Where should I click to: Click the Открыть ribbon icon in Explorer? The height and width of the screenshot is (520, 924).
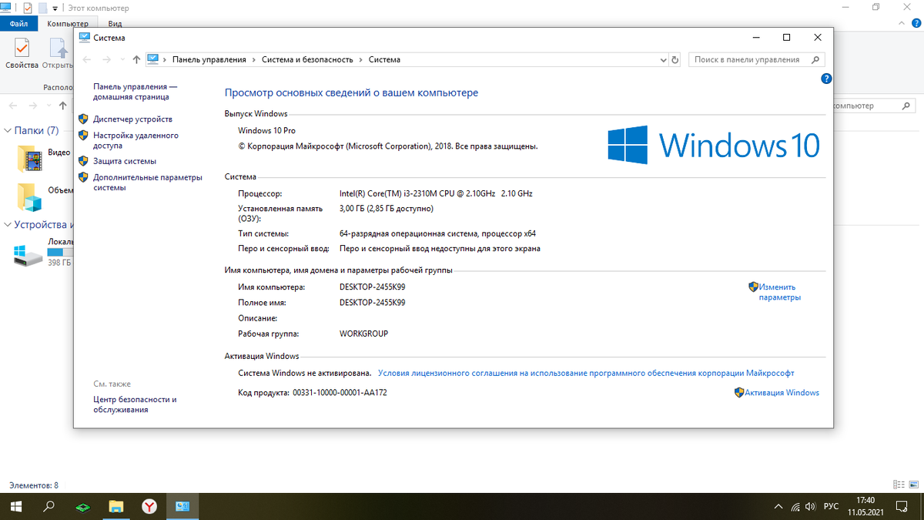pyautogui.click(x=57, y=54)
